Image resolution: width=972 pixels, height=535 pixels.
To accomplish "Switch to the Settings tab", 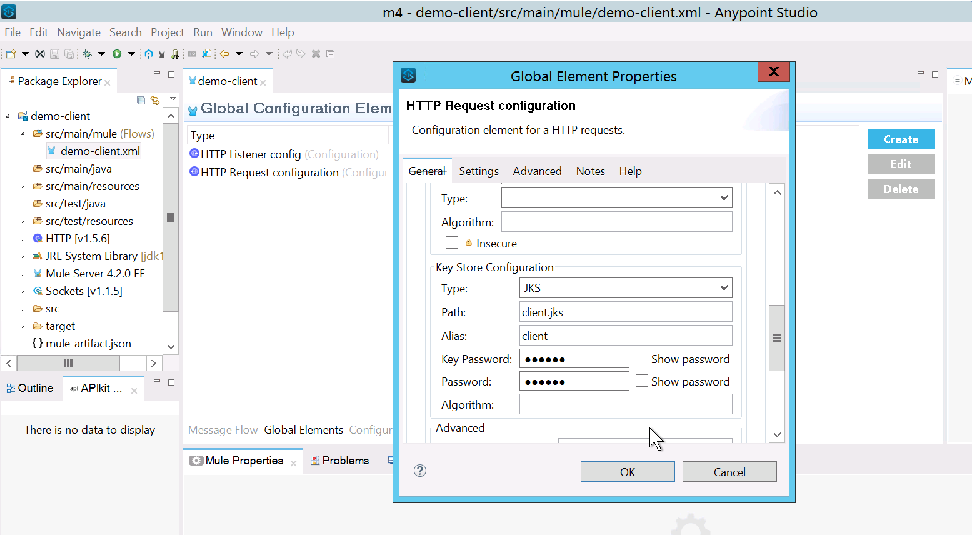I will pos(479,171).
